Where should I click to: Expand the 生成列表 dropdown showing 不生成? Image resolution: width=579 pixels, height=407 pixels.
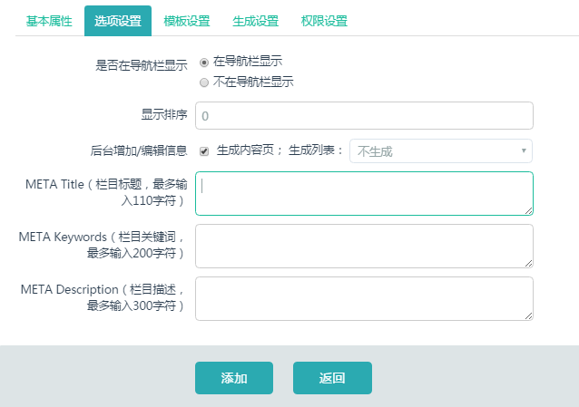point(441,150)
